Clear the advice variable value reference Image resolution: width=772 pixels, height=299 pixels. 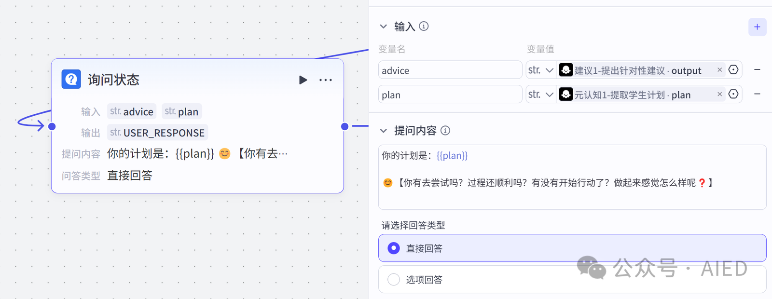point(719,70)
